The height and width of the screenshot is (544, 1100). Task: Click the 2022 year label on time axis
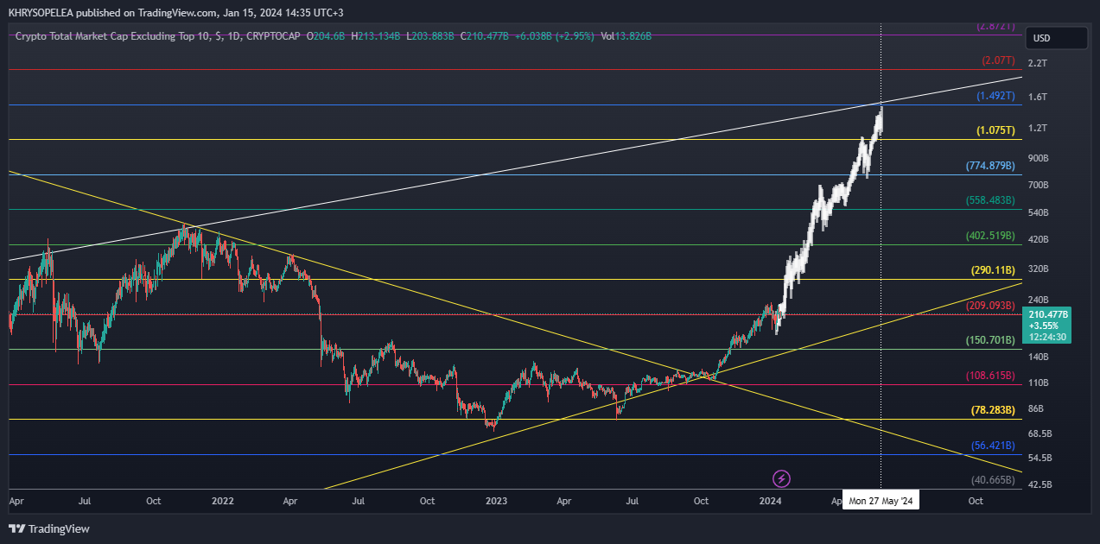[x=223, y=501]
